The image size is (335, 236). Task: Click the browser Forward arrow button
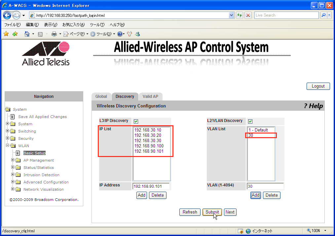pyautogui.click(x=16, y=16)
